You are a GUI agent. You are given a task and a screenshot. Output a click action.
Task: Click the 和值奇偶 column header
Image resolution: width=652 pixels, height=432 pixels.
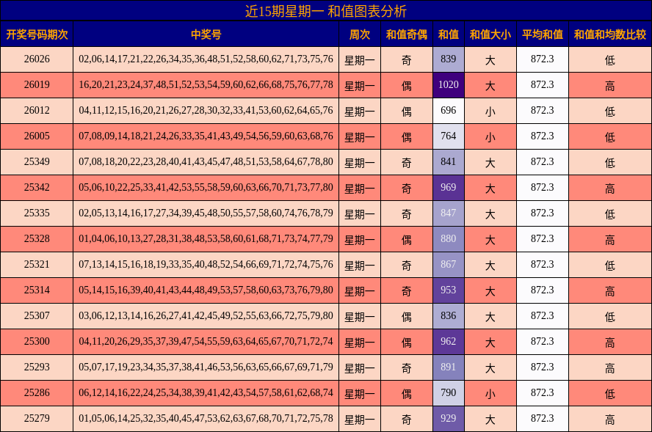point(405,32)
